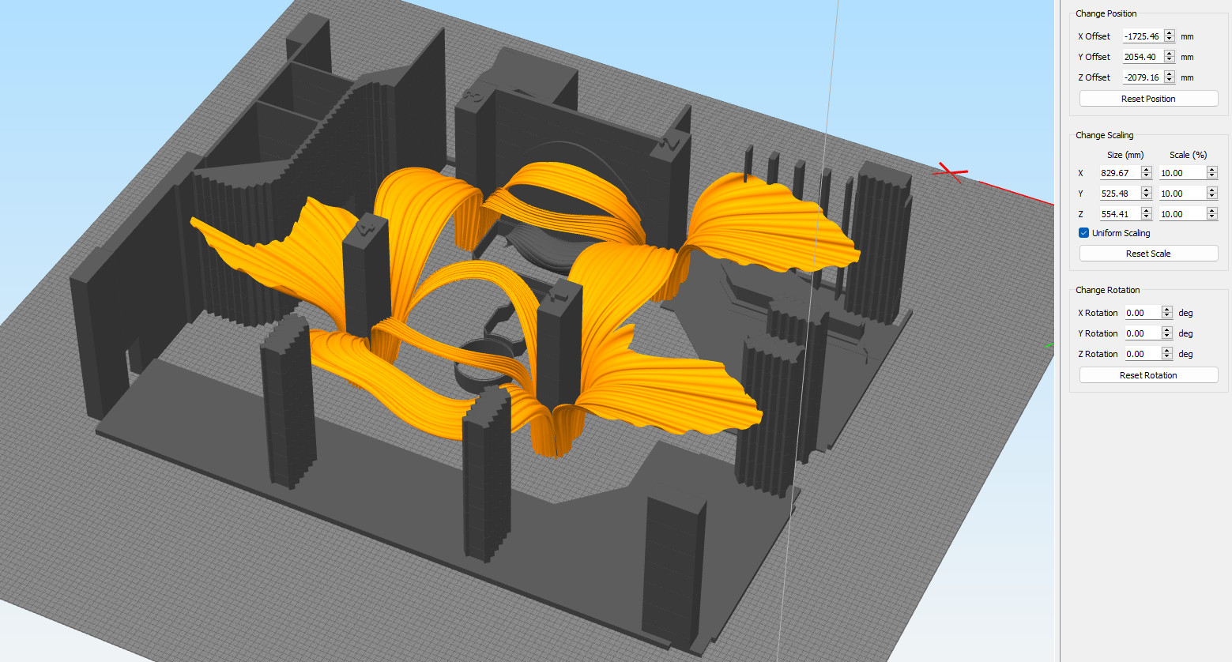Click the Z Offset value field
Screen dimensions: 1232x662
1142,77
